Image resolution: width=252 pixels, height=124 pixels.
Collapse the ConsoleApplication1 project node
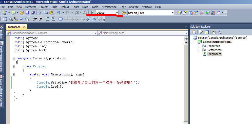[x=193, y=42]
